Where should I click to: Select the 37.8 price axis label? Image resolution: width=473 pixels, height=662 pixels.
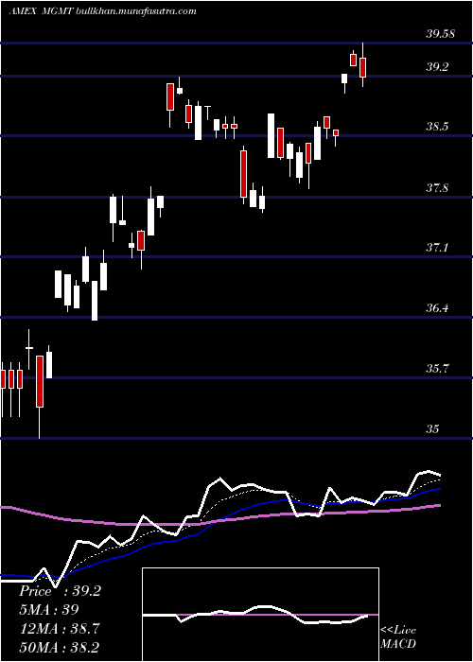437,187
